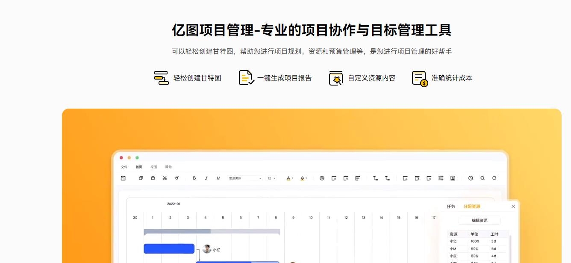The height and width of the screenshot is (263, 571).
Task: Open the 文件 menu
Action: [x=124, y=167]
